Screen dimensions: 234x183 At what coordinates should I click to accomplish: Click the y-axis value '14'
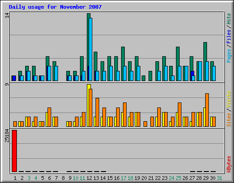7,15
